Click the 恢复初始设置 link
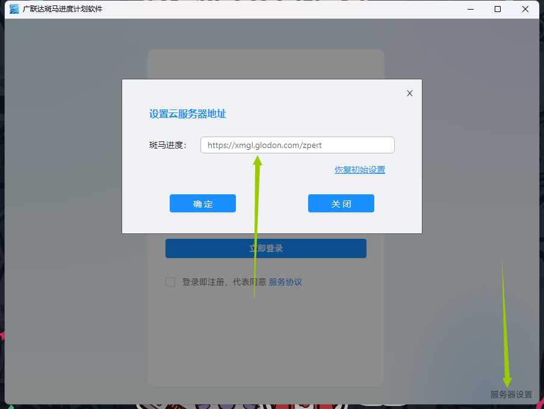 360,170
